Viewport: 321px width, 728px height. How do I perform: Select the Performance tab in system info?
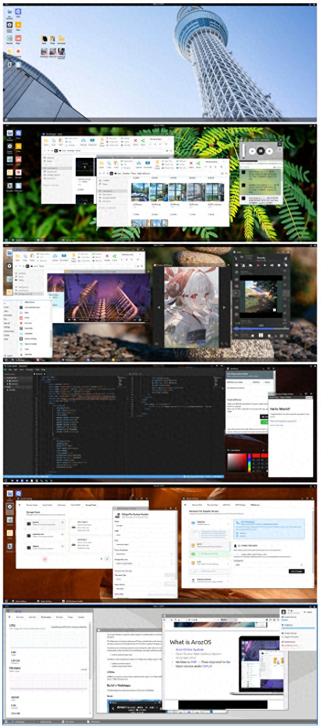(46, 617)
